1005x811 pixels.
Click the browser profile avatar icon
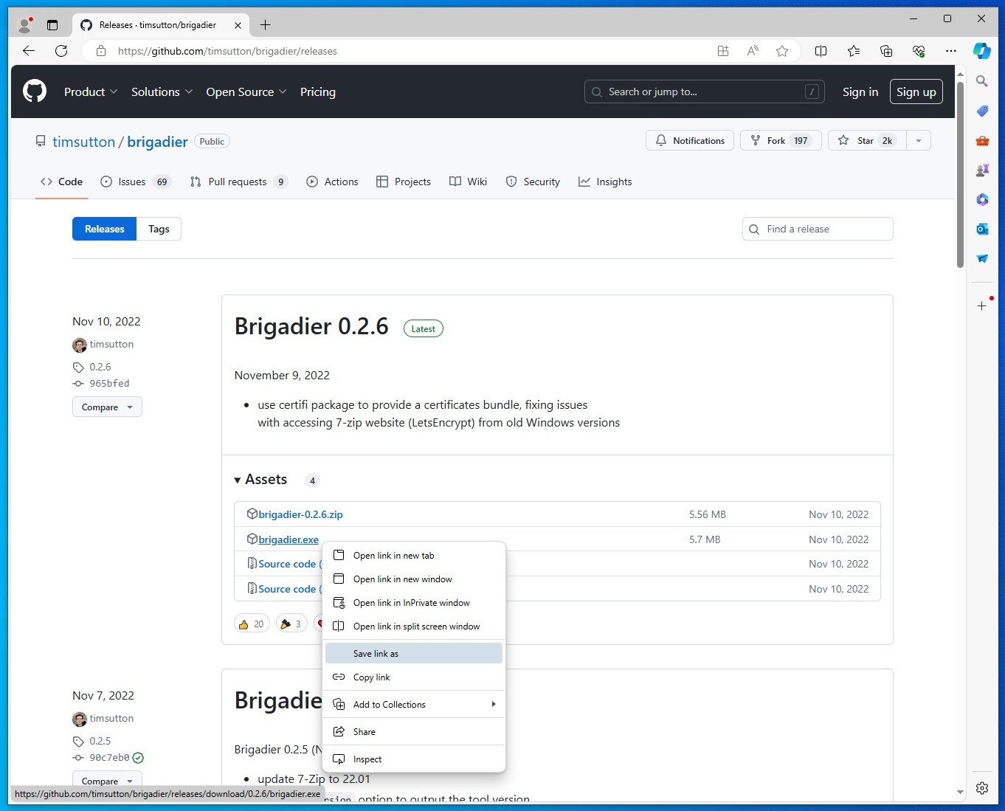(x=24, y=25)
